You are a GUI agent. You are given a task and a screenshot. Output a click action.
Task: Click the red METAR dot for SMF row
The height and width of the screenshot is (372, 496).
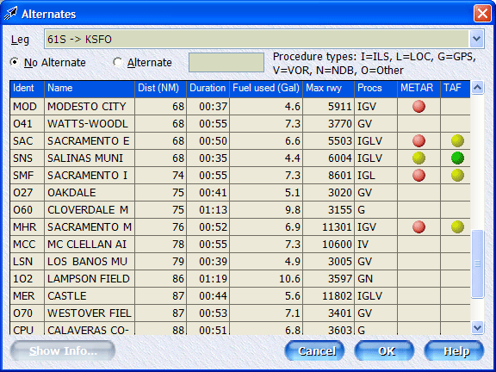pyautogui.click(x=418, y=176)
